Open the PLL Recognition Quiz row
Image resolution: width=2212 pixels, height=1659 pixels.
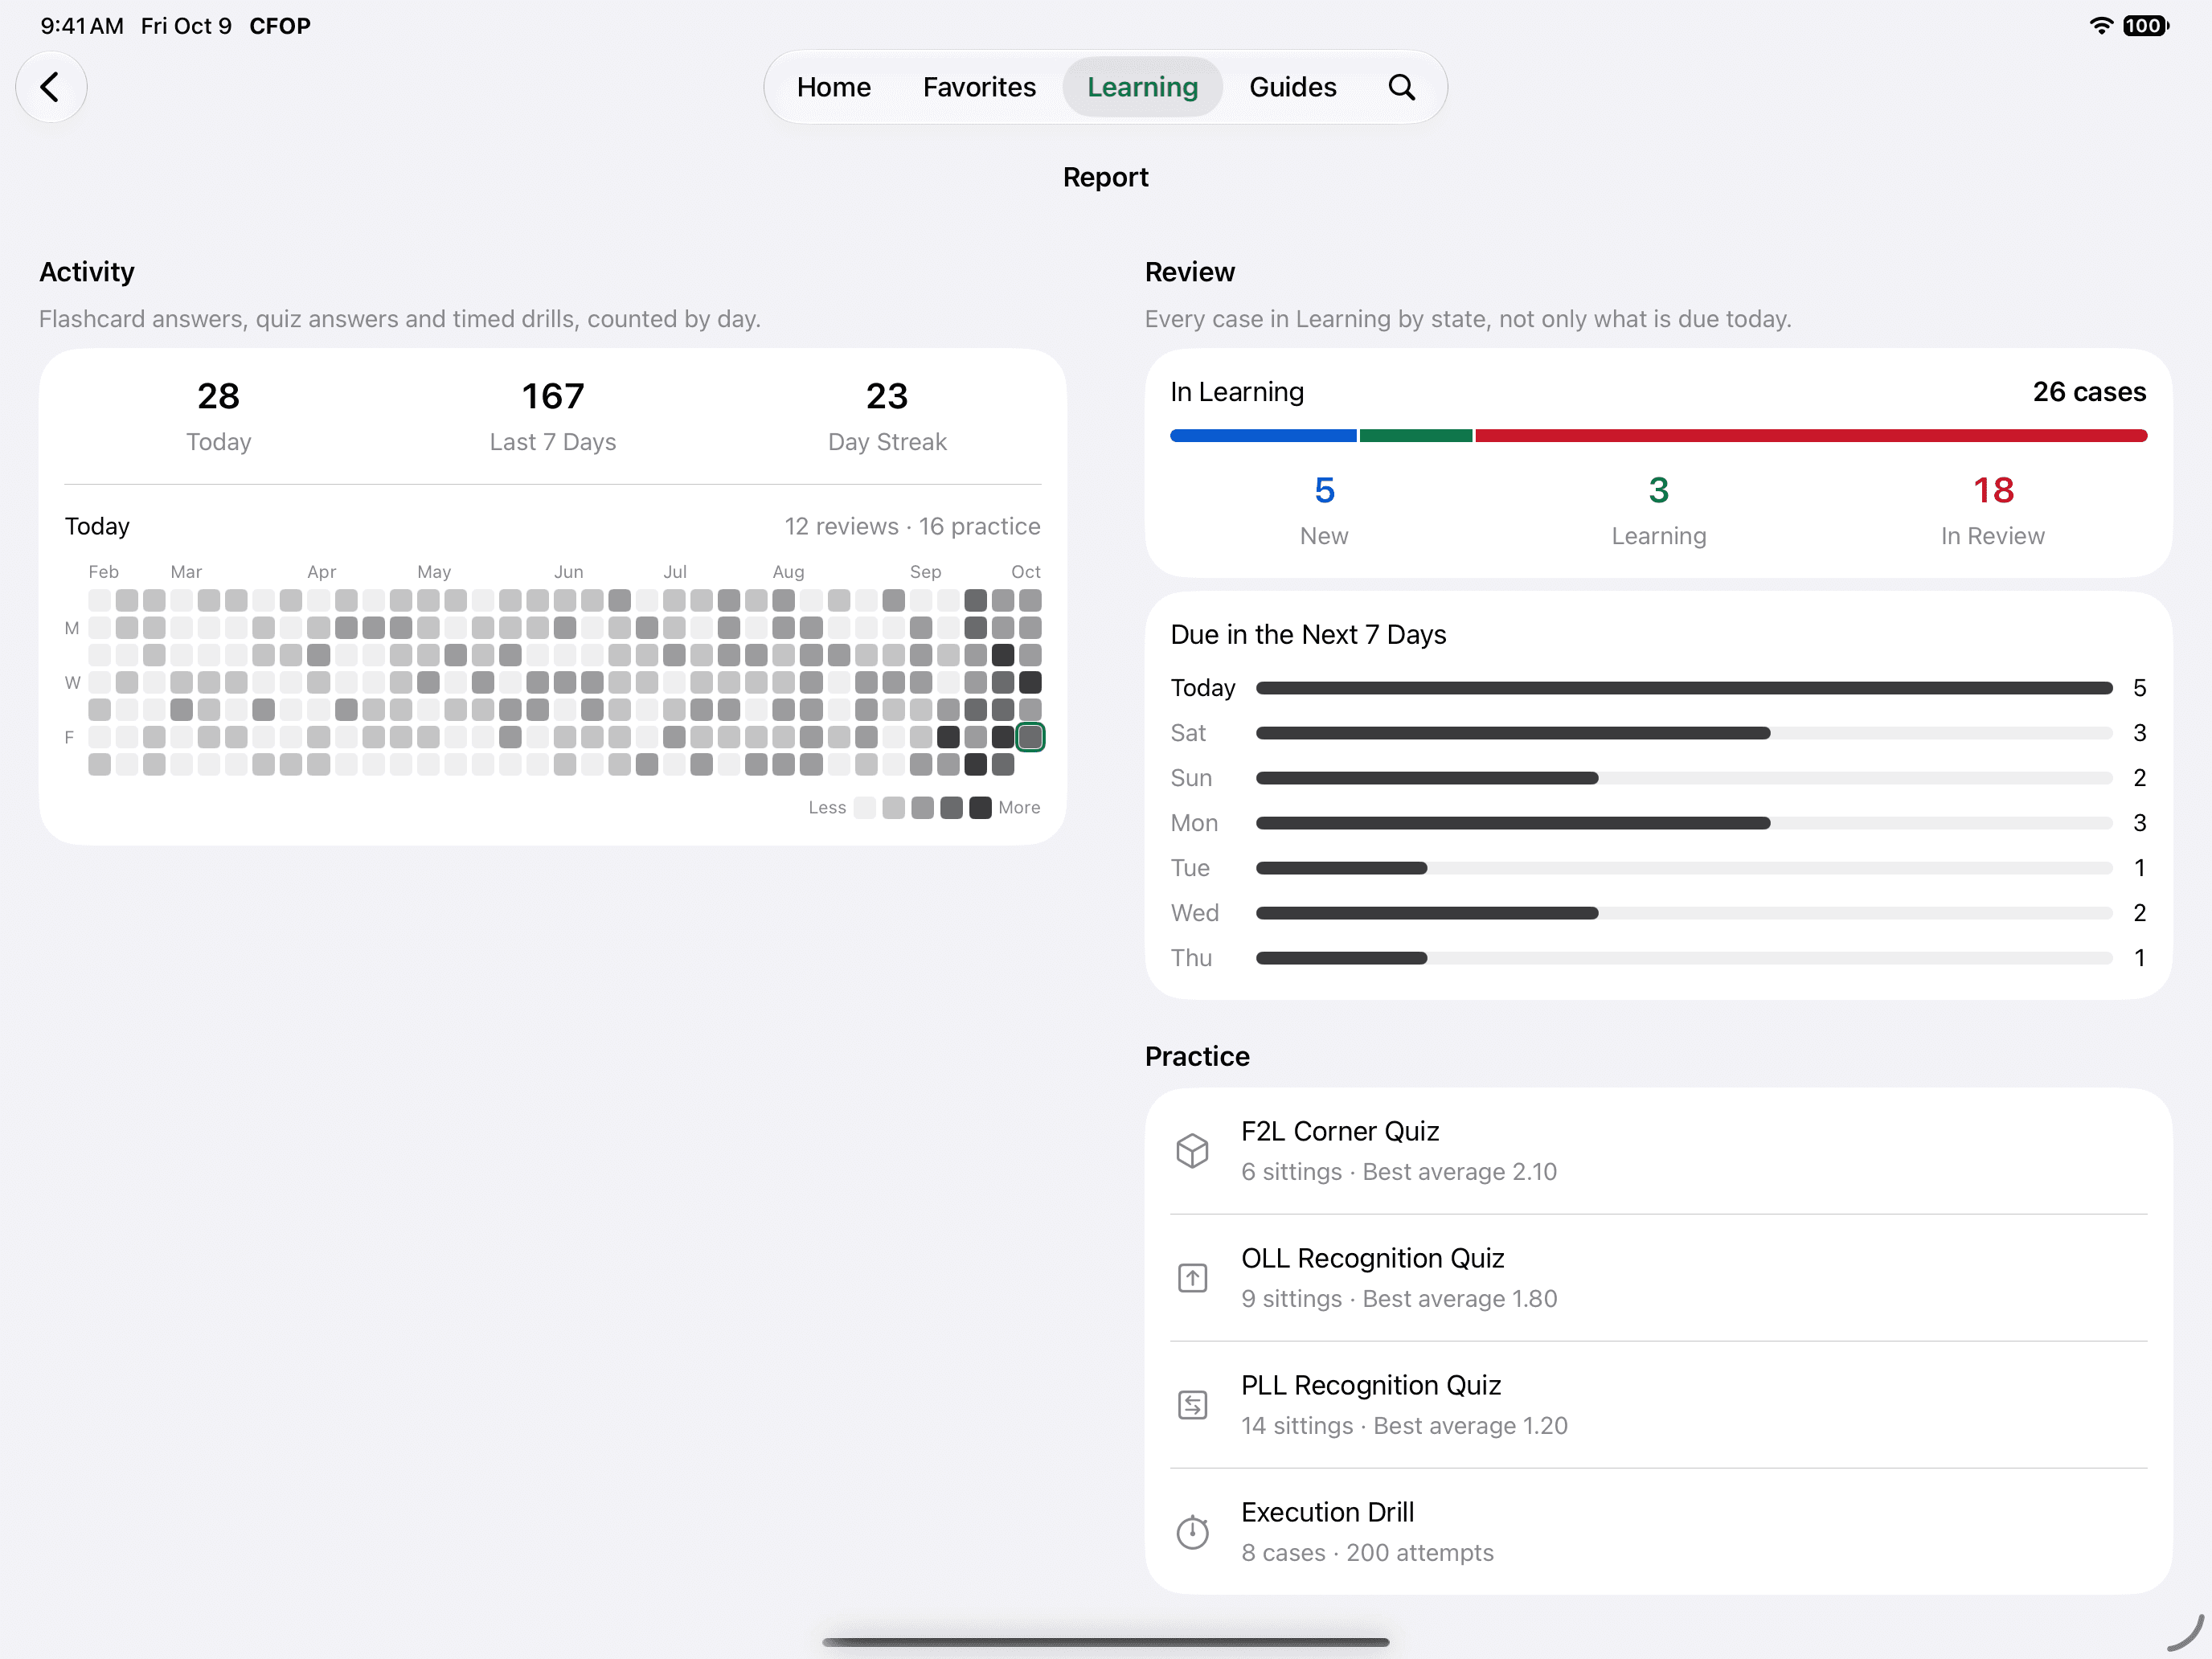click(x=1658, y=1405)
